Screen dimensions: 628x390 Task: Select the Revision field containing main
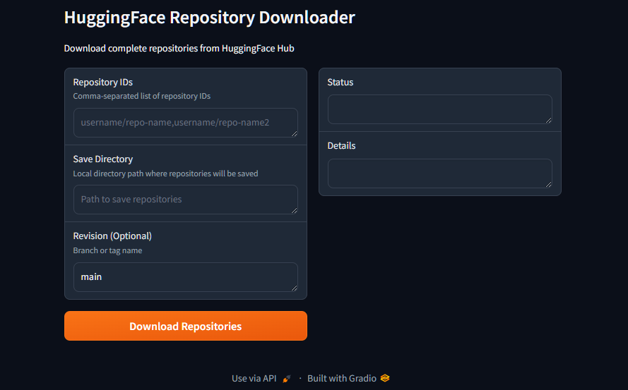[186, 276]
